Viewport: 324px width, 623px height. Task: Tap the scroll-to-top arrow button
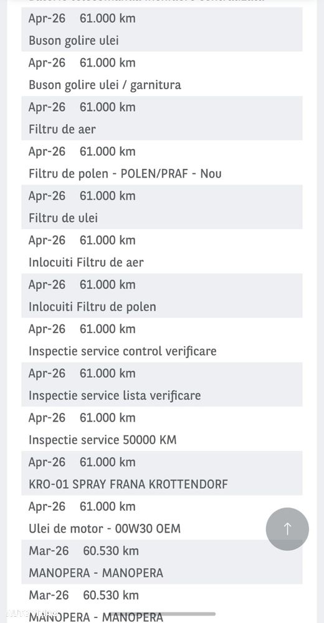287,529
